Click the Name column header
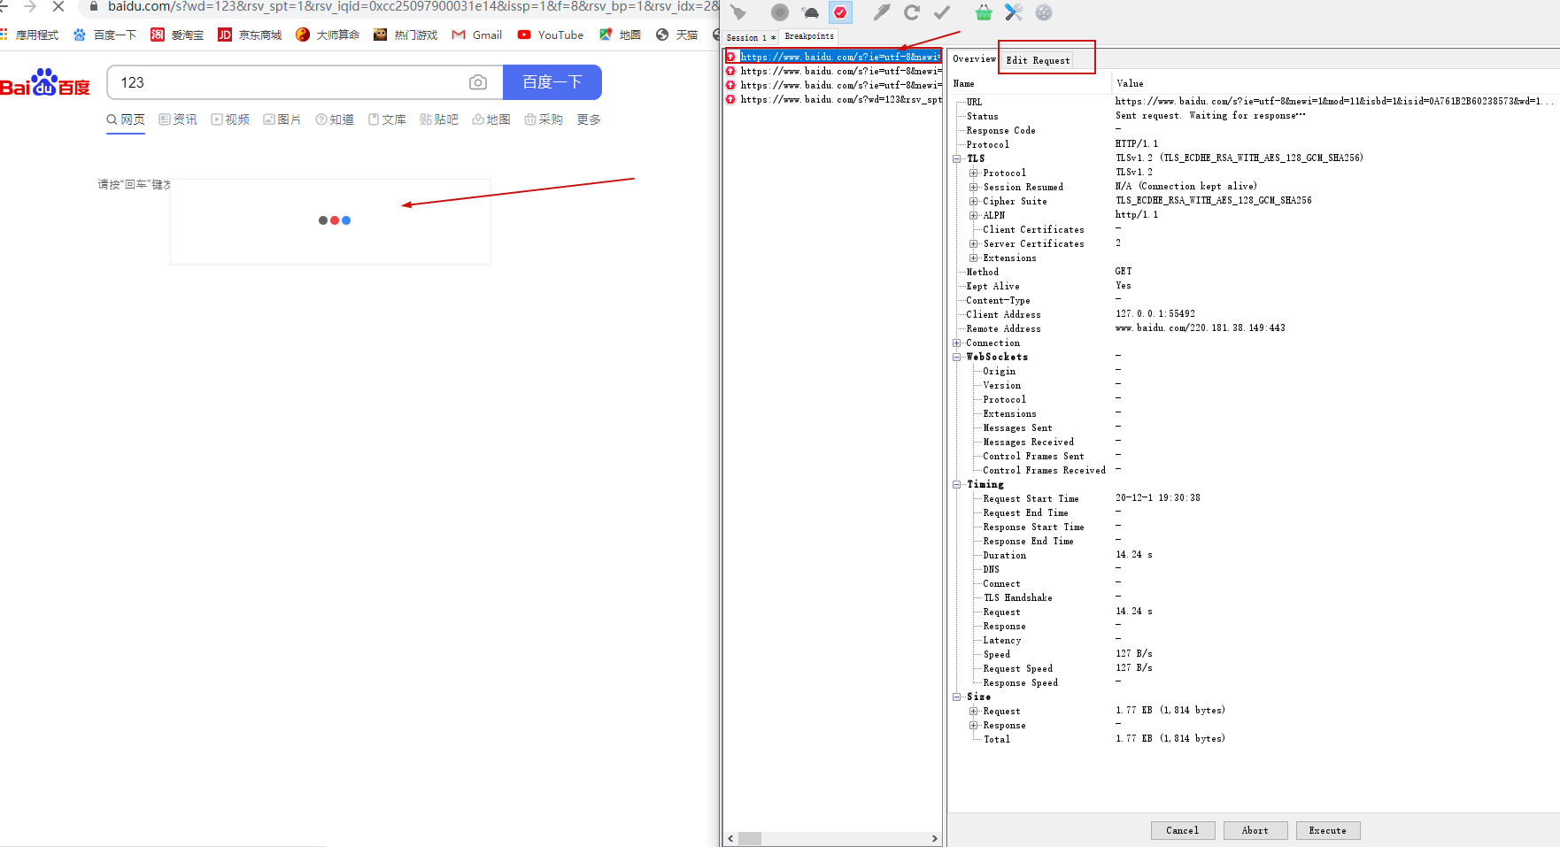1560x847 pixels. [1030, 83]
